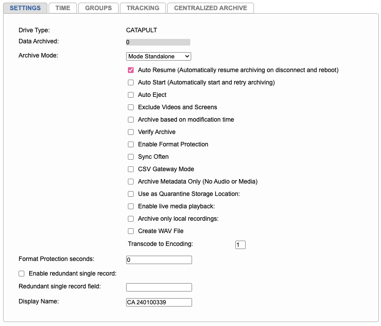
Task: Select the TRACKING tab
Action: [x=142, y=8]
